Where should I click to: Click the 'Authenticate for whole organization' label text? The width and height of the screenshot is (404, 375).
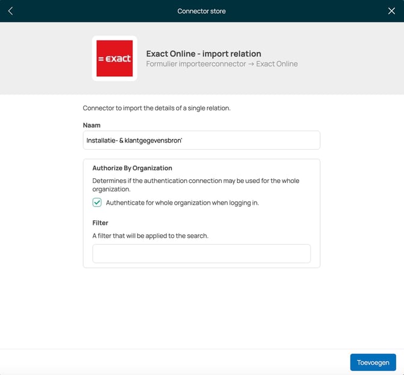click(182, 203)
